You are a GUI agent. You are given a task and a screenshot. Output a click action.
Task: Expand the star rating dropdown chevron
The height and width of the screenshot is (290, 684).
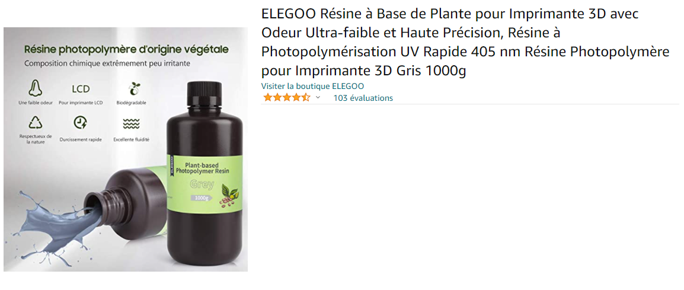pyautogui.click(x=318, y=97)
